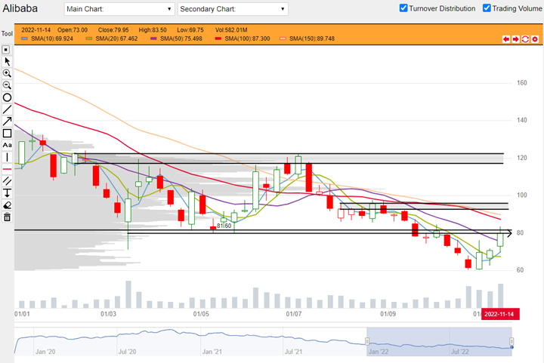Click the latest green candlestick near 80

point(500,240)
